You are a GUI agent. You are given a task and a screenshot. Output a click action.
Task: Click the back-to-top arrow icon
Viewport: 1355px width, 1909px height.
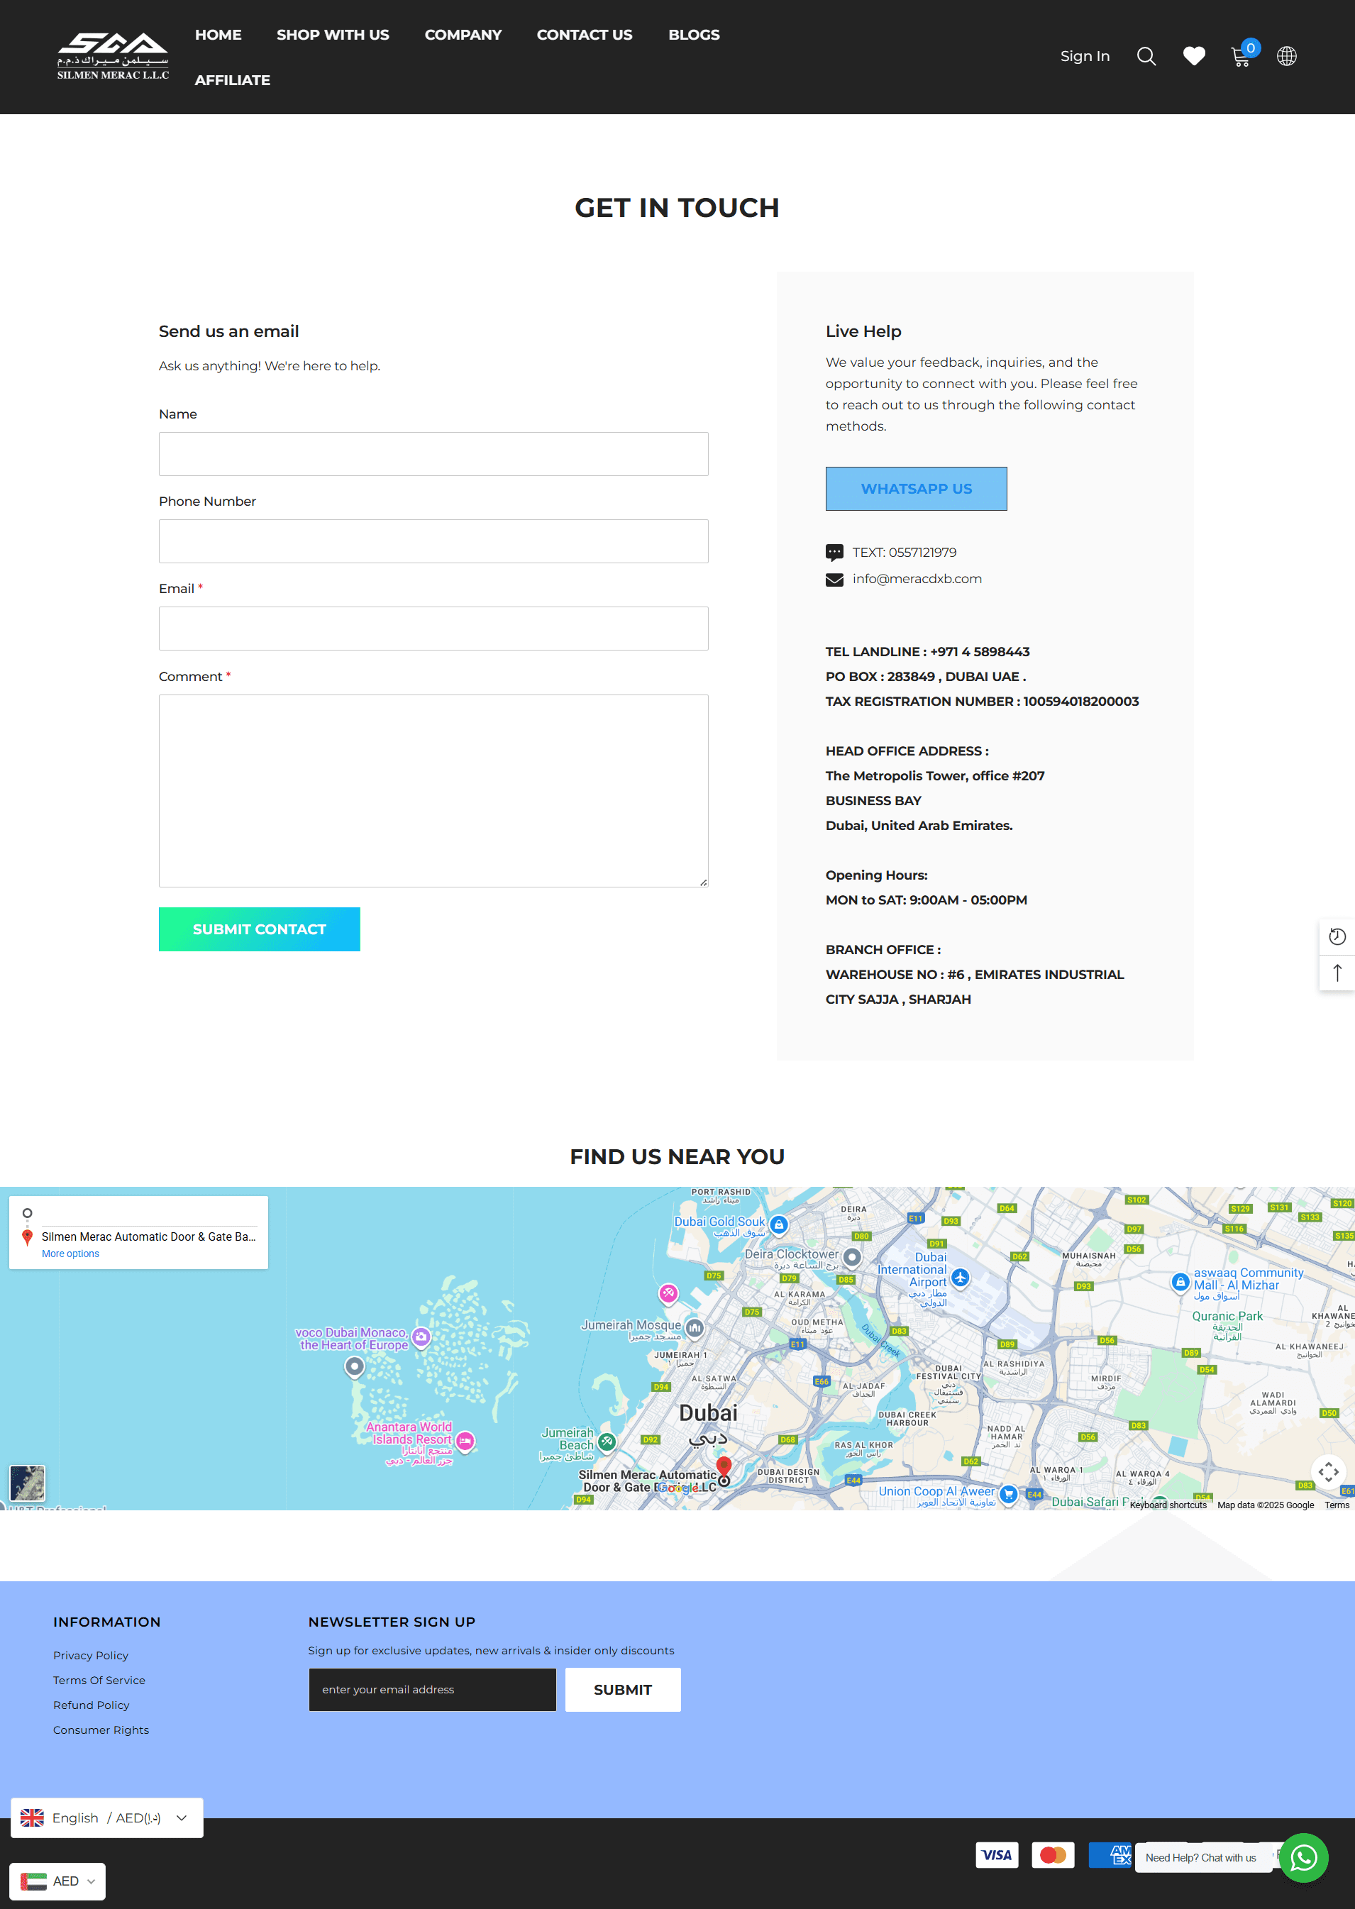click(1337, 973)
